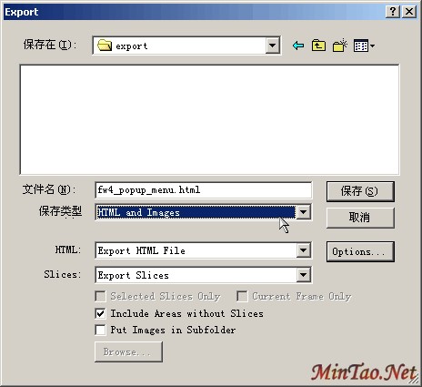Toggle Selected Slices Only checkbox

100,296
